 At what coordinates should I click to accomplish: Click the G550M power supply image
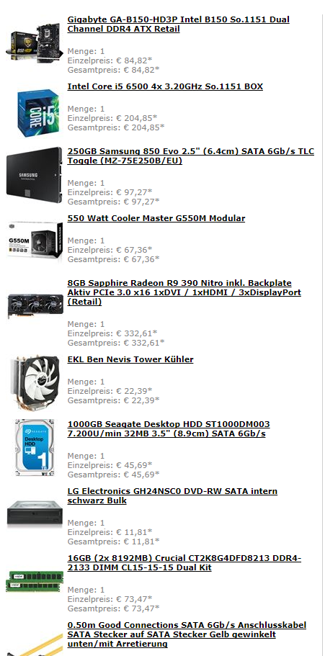[x=35, y=241]
